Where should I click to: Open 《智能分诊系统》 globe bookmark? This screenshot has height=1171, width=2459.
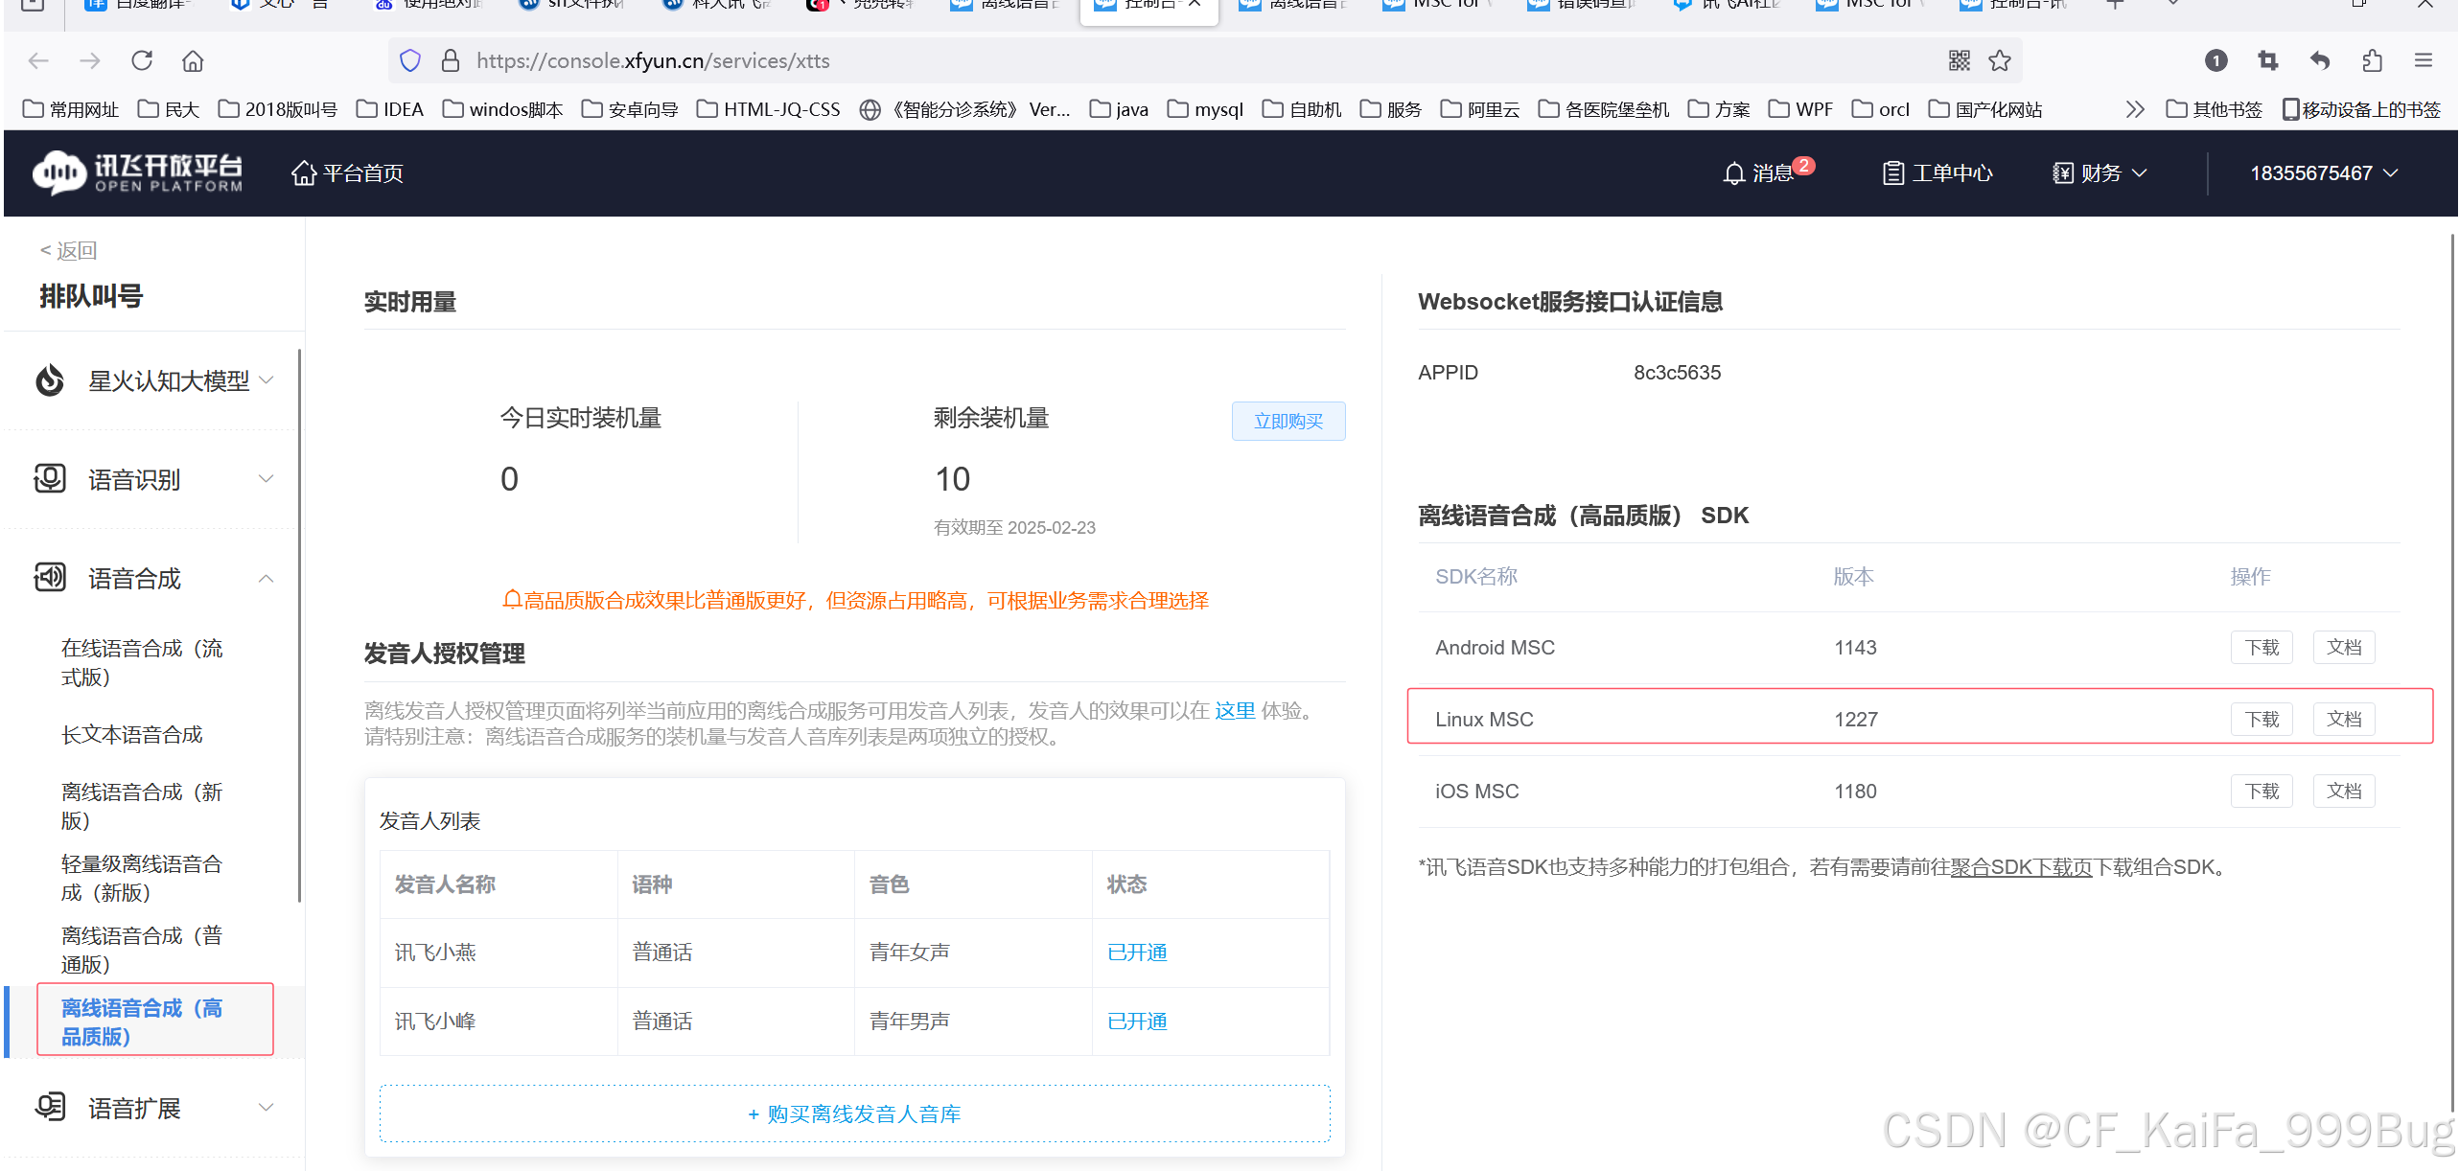point(965,109)
